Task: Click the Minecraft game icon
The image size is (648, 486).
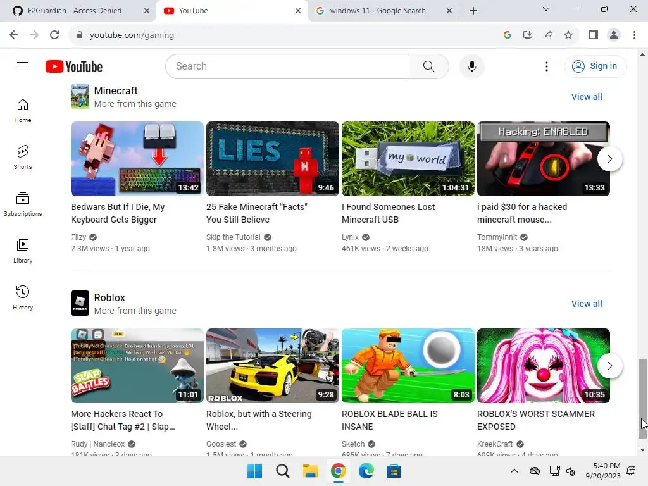Action: click(80, 96)
